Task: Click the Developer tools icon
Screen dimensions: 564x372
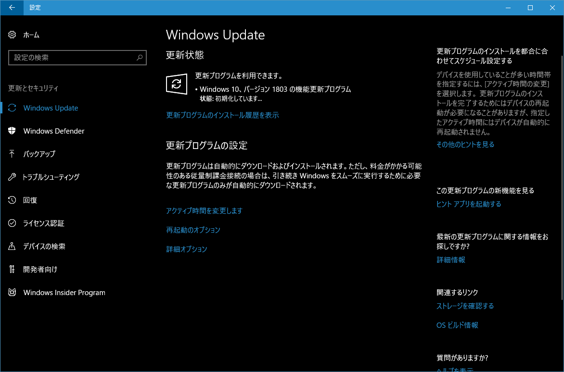Action: tap(12, 269)
